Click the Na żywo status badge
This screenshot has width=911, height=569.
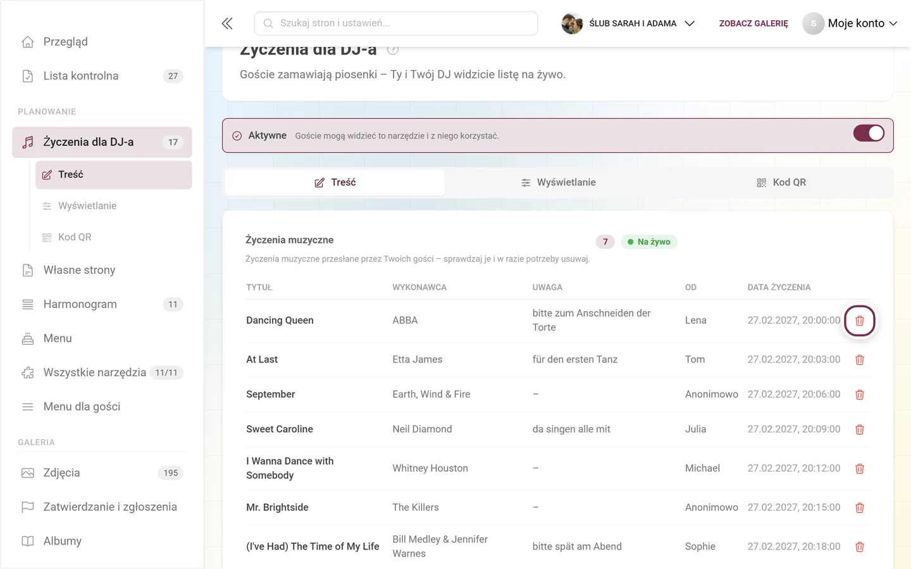(x=649, y=242)
